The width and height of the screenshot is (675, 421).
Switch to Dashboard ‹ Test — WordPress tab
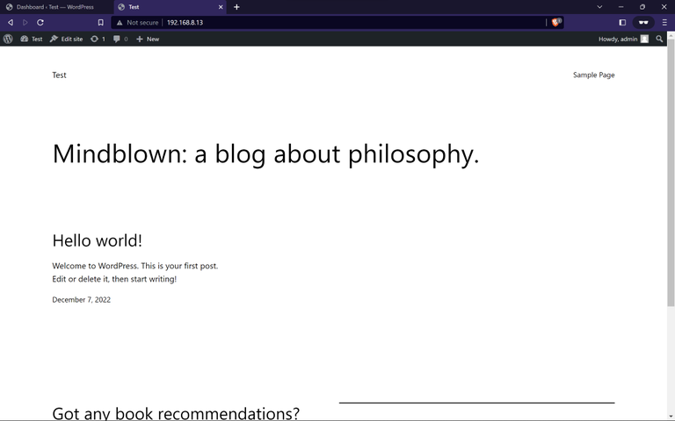(56, 7)
